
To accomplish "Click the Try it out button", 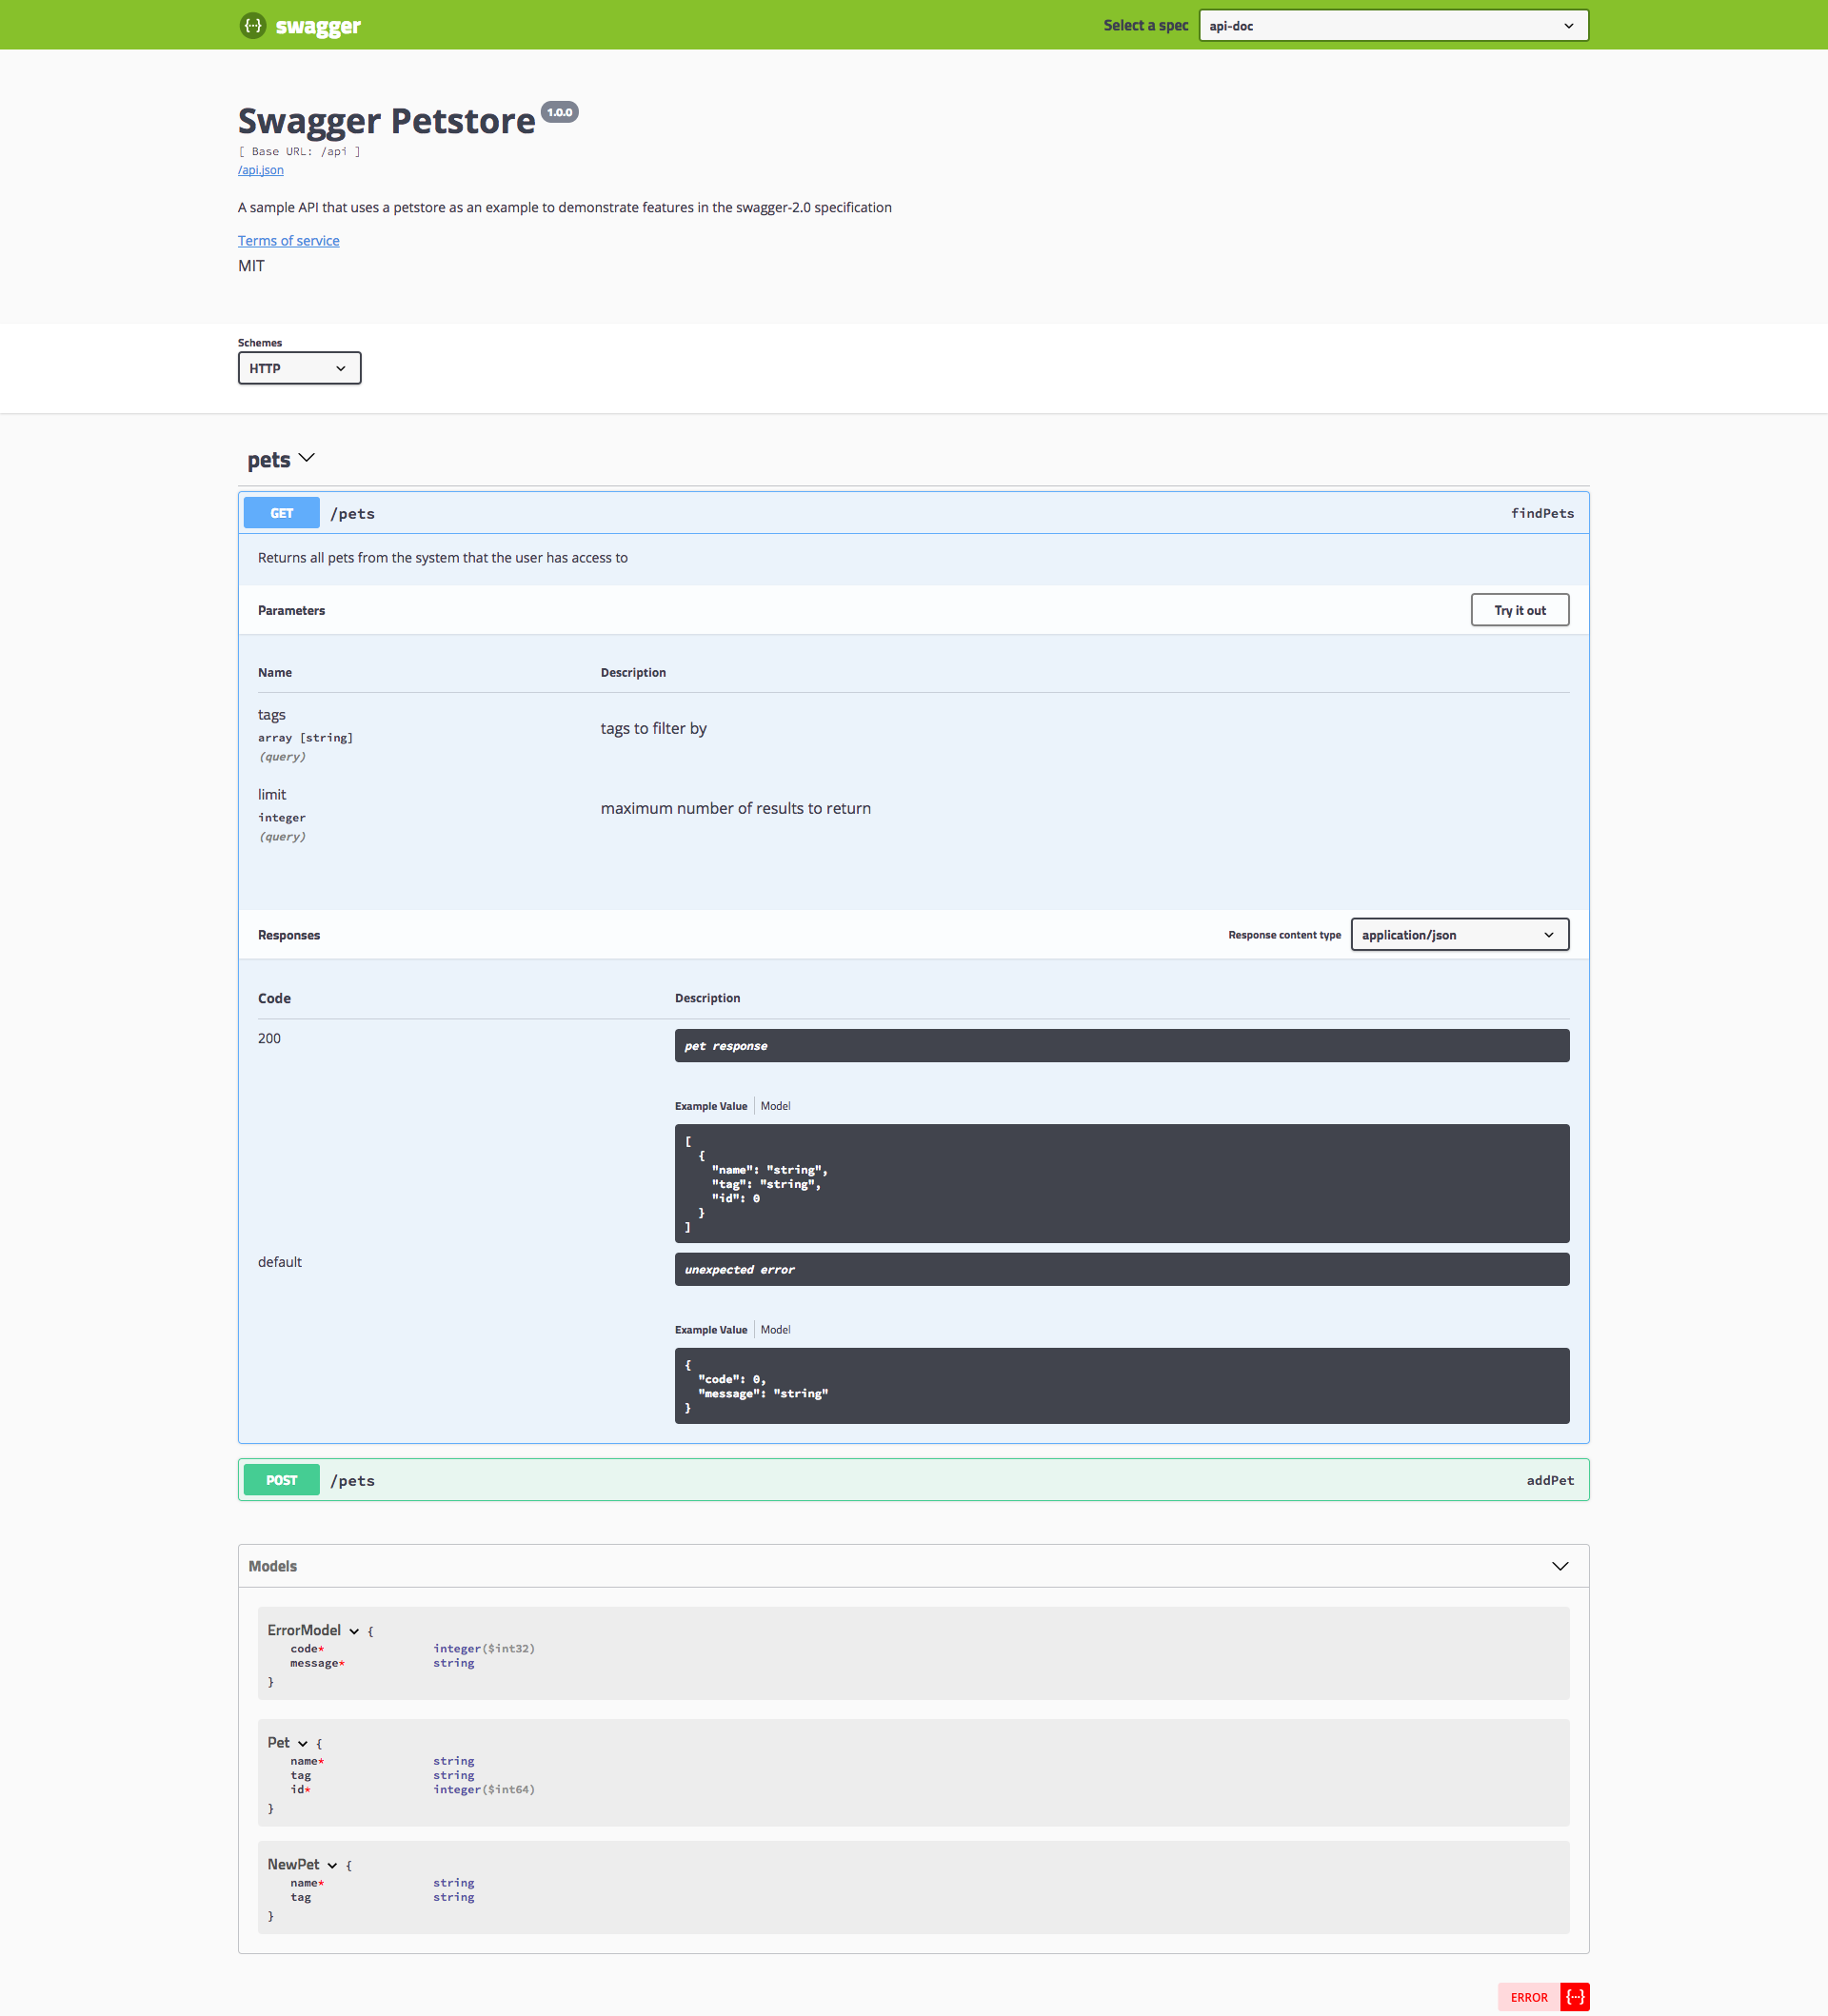I will (1518, 610).
